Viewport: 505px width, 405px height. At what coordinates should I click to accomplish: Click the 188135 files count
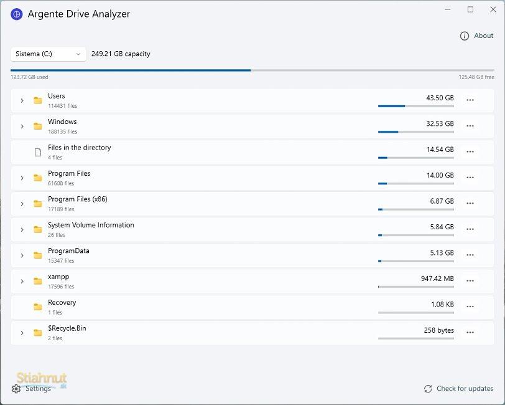(62, 131)
